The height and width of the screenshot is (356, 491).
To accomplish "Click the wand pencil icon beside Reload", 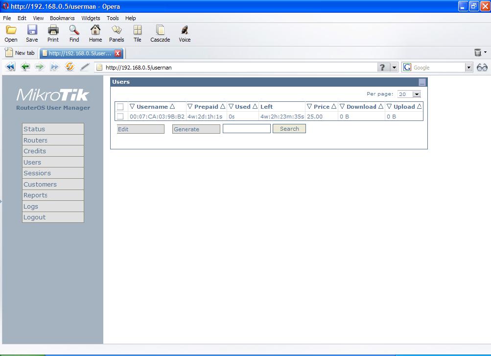I will 85,67.
